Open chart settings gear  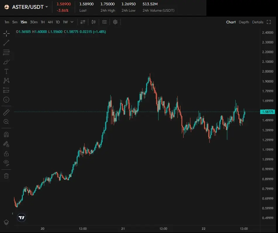[115, 22]
